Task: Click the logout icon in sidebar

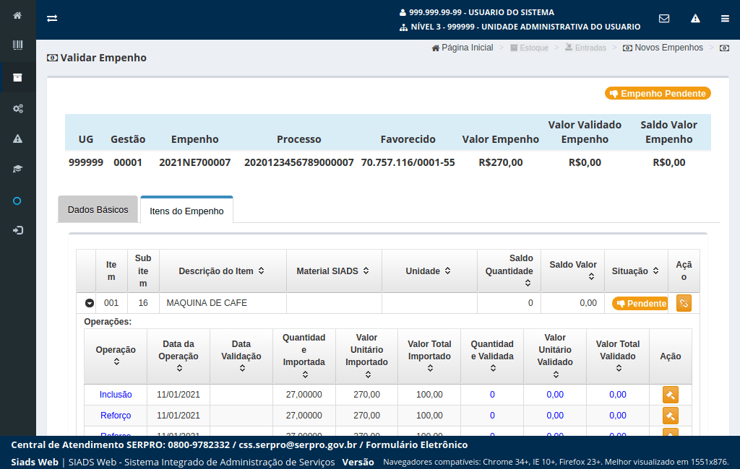Action: [17, 230]
